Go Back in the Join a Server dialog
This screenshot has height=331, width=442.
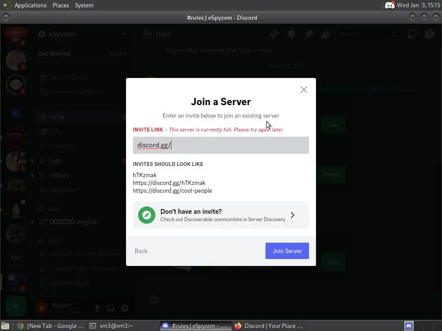tap(141, 251)
